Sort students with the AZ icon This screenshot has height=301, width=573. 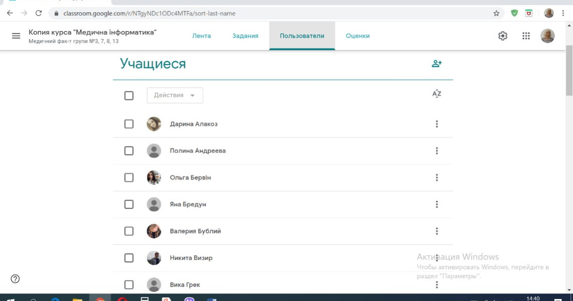pos(437,94)
